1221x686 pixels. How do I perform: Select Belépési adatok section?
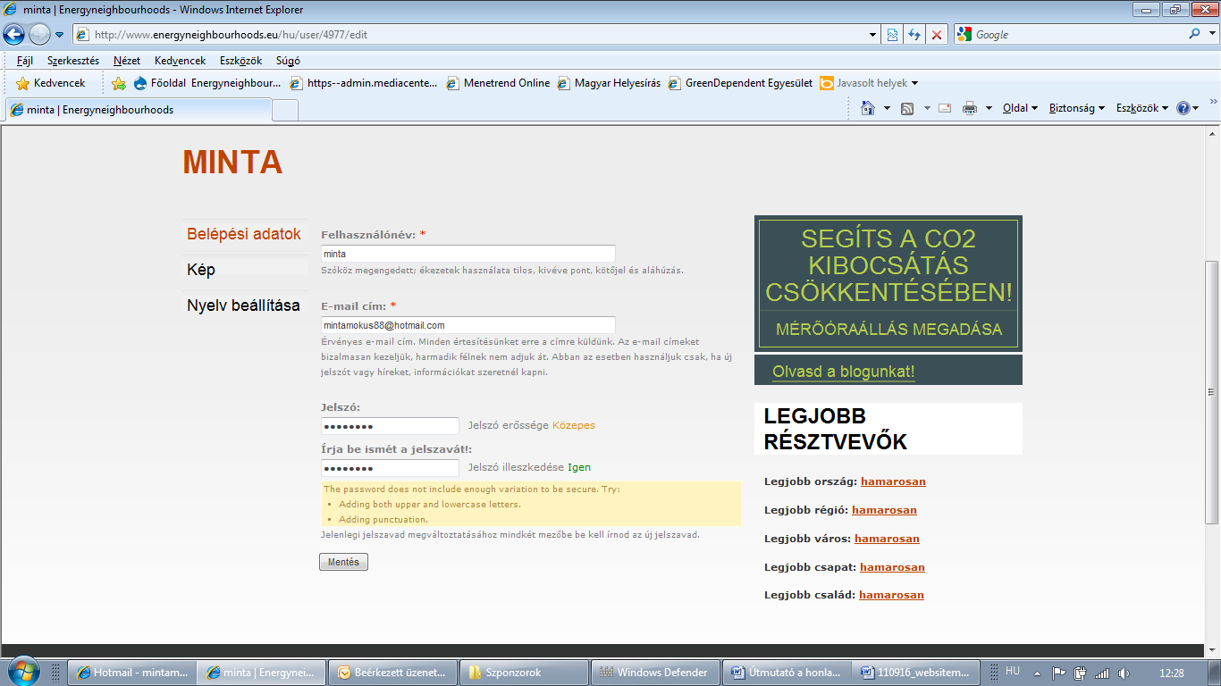coord(244,234)
